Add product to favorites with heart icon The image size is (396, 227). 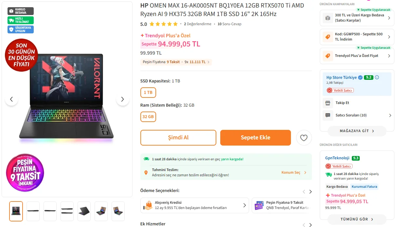304,138
